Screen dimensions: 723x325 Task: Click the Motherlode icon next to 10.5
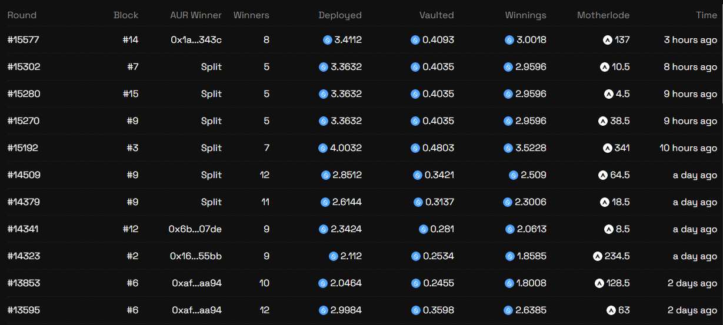tap(604, 67)
